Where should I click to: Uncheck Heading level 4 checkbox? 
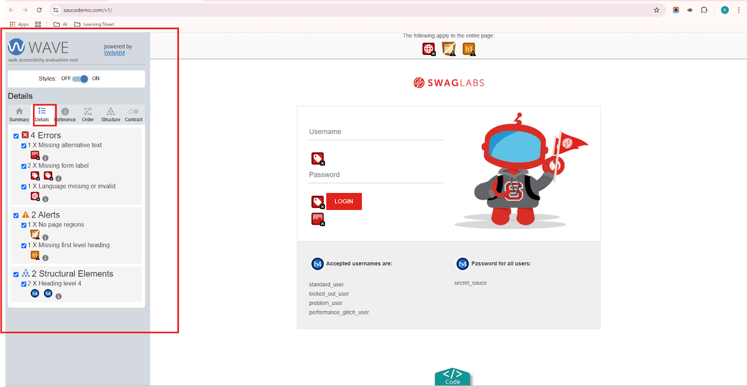click(x=23, y=284)
